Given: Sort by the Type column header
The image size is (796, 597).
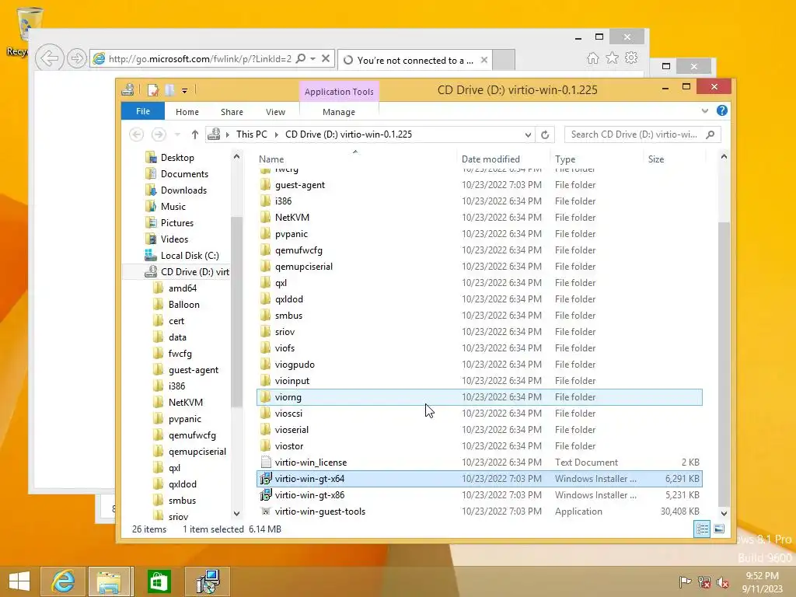Looking at the screenshot, I should 565,159.
